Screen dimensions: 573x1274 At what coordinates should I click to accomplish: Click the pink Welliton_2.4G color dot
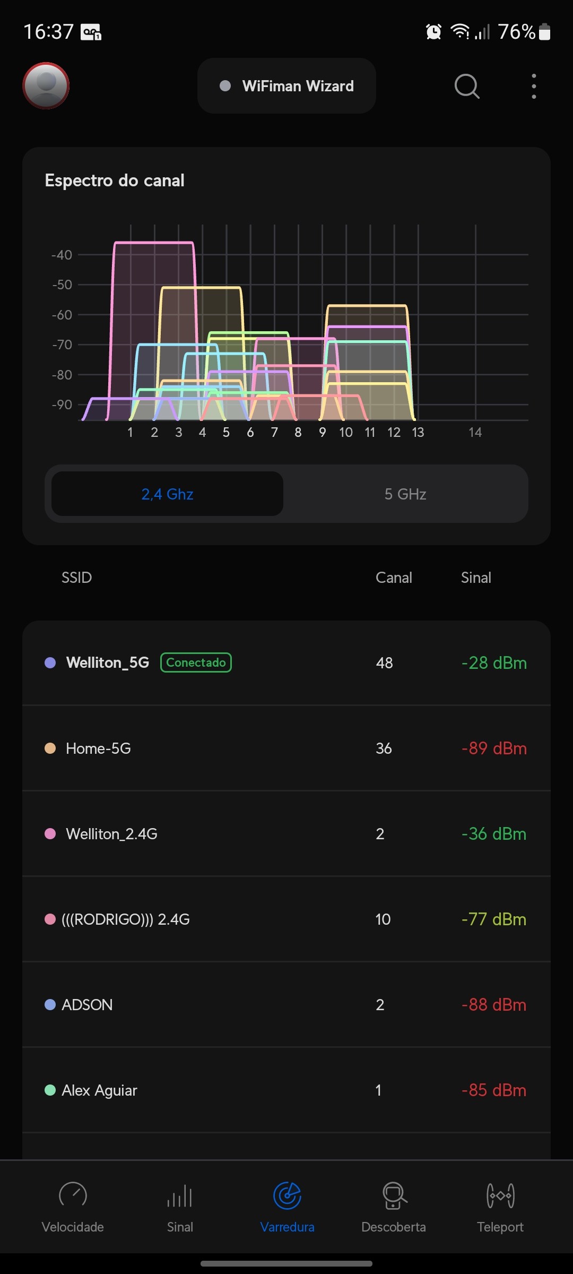pyautogui.click(x=50, y=834)
